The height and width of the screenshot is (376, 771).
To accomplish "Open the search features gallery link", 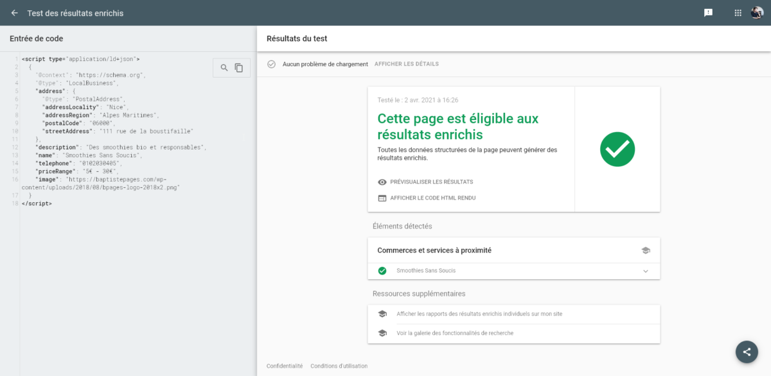I will tap(455, 333).
